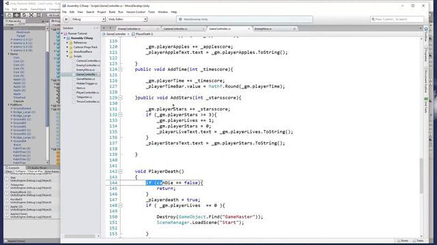This screenshot has height=245, width=437.
Task: Open the Unit Tests side pad
Action: [x=426, y=105]
